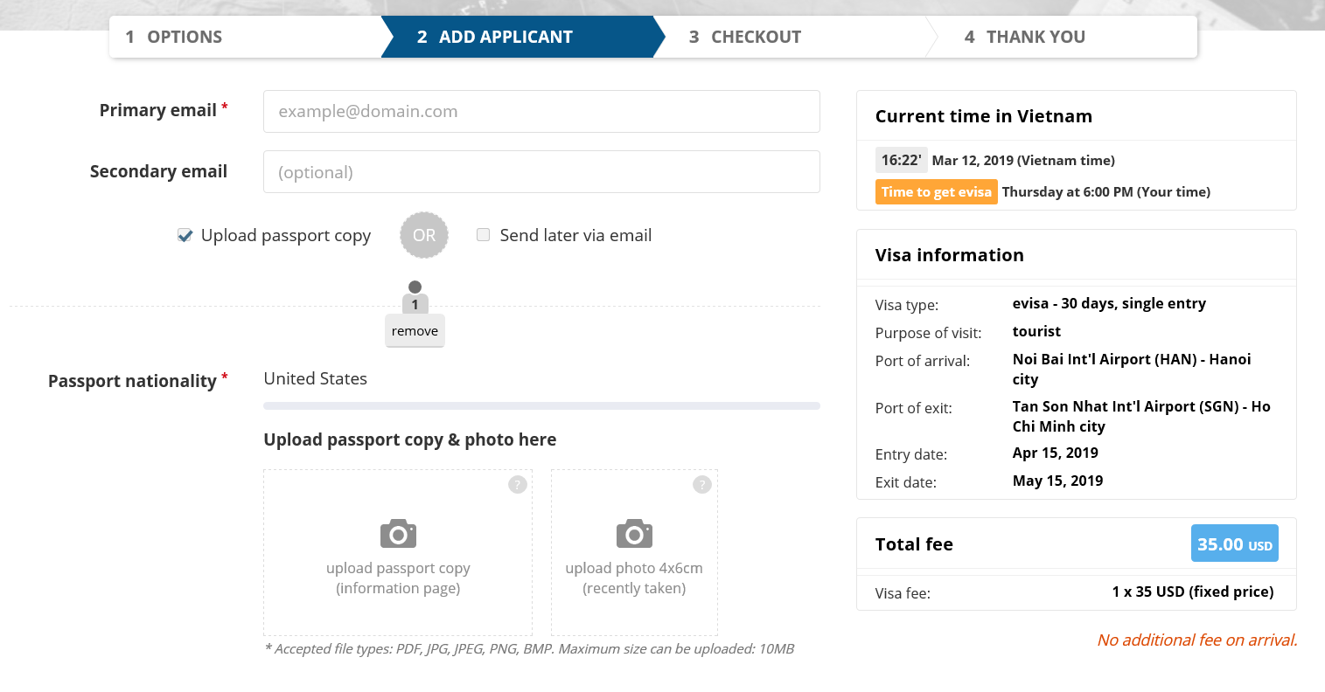This screenshot has height=692, width=1325.
Task: Click the passport copy camera icon
Action: tap(398, 533)
